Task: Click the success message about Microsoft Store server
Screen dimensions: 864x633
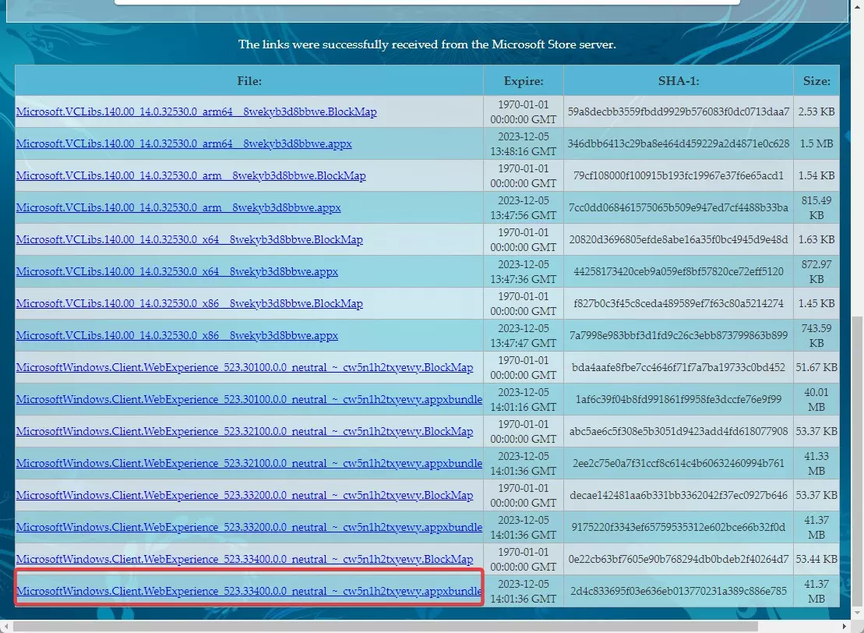Action: (427, 44)
